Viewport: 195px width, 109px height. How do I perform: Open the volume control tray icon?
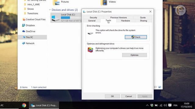click(x=165, y=105)
